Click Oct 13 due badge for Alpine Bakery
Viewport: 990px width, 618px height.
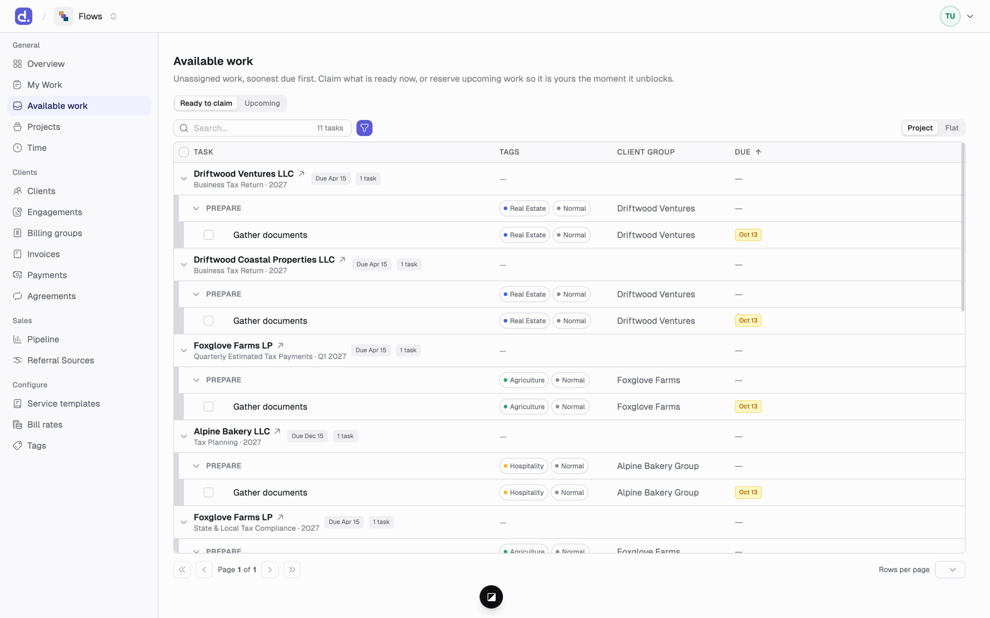point(748,493)
